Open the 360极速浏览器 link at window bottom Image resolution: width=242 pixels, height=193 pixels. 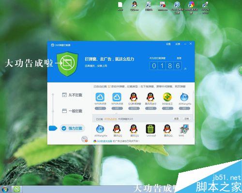click(x=104, y=141)
